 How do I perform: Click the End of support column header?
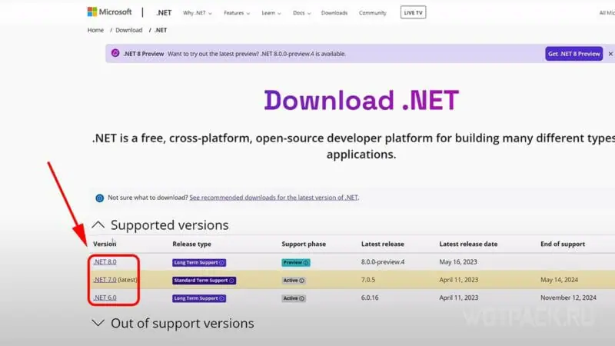(x=563, y=244)
